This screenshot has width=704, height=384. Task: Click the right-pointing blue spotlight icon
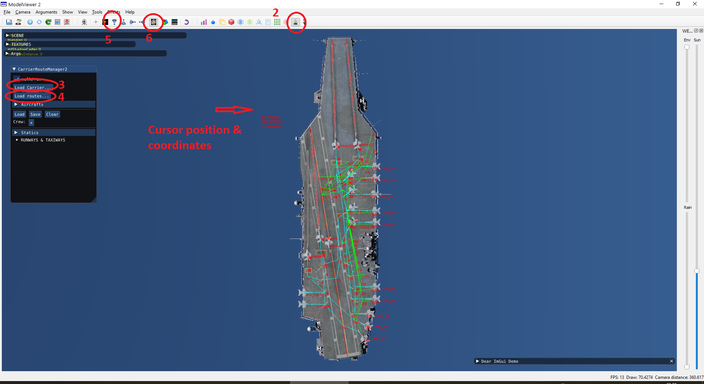pyautogui.click(x=133, y=22)
